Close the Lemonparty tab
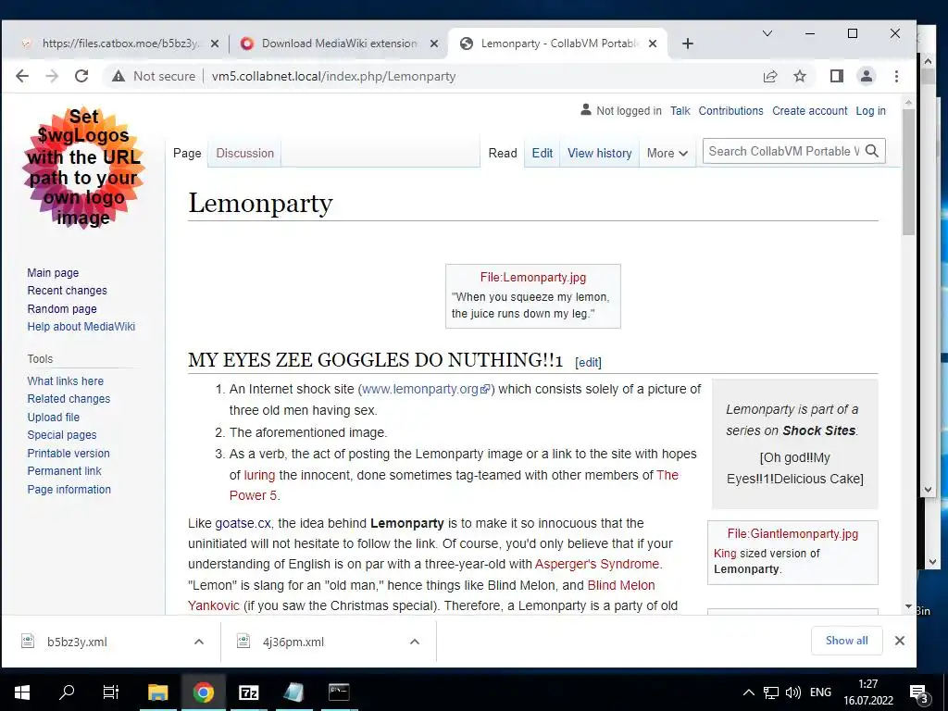Screen dimensions: 948x711 [653, 44]
